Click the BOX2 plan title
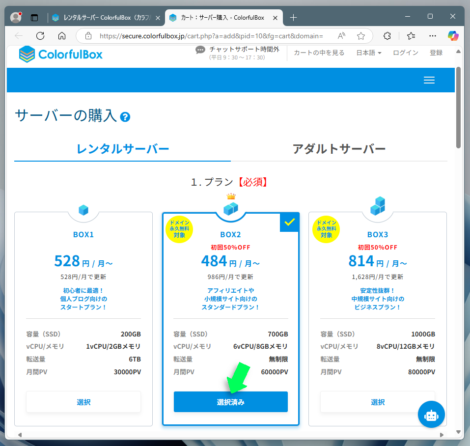470x446 pixels. click(x=231, y=234)
